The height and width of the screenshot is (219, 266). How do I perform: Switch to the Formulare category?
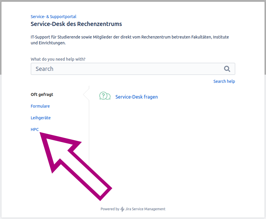pyautogui.click(x=40, y=106)
